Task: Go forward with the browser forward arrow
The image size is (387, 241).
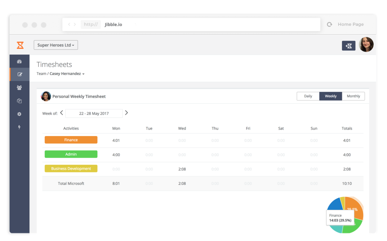Action: pyautogui.click(x=75, y=24)
